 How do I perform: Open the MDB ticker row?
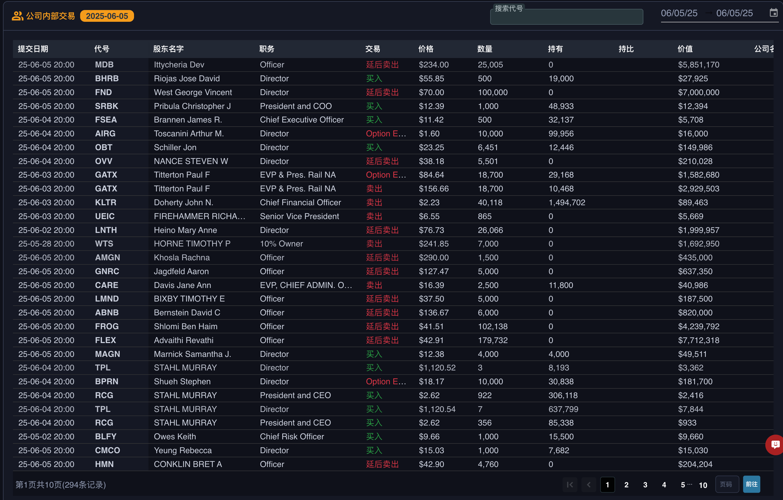click(104, 65)
